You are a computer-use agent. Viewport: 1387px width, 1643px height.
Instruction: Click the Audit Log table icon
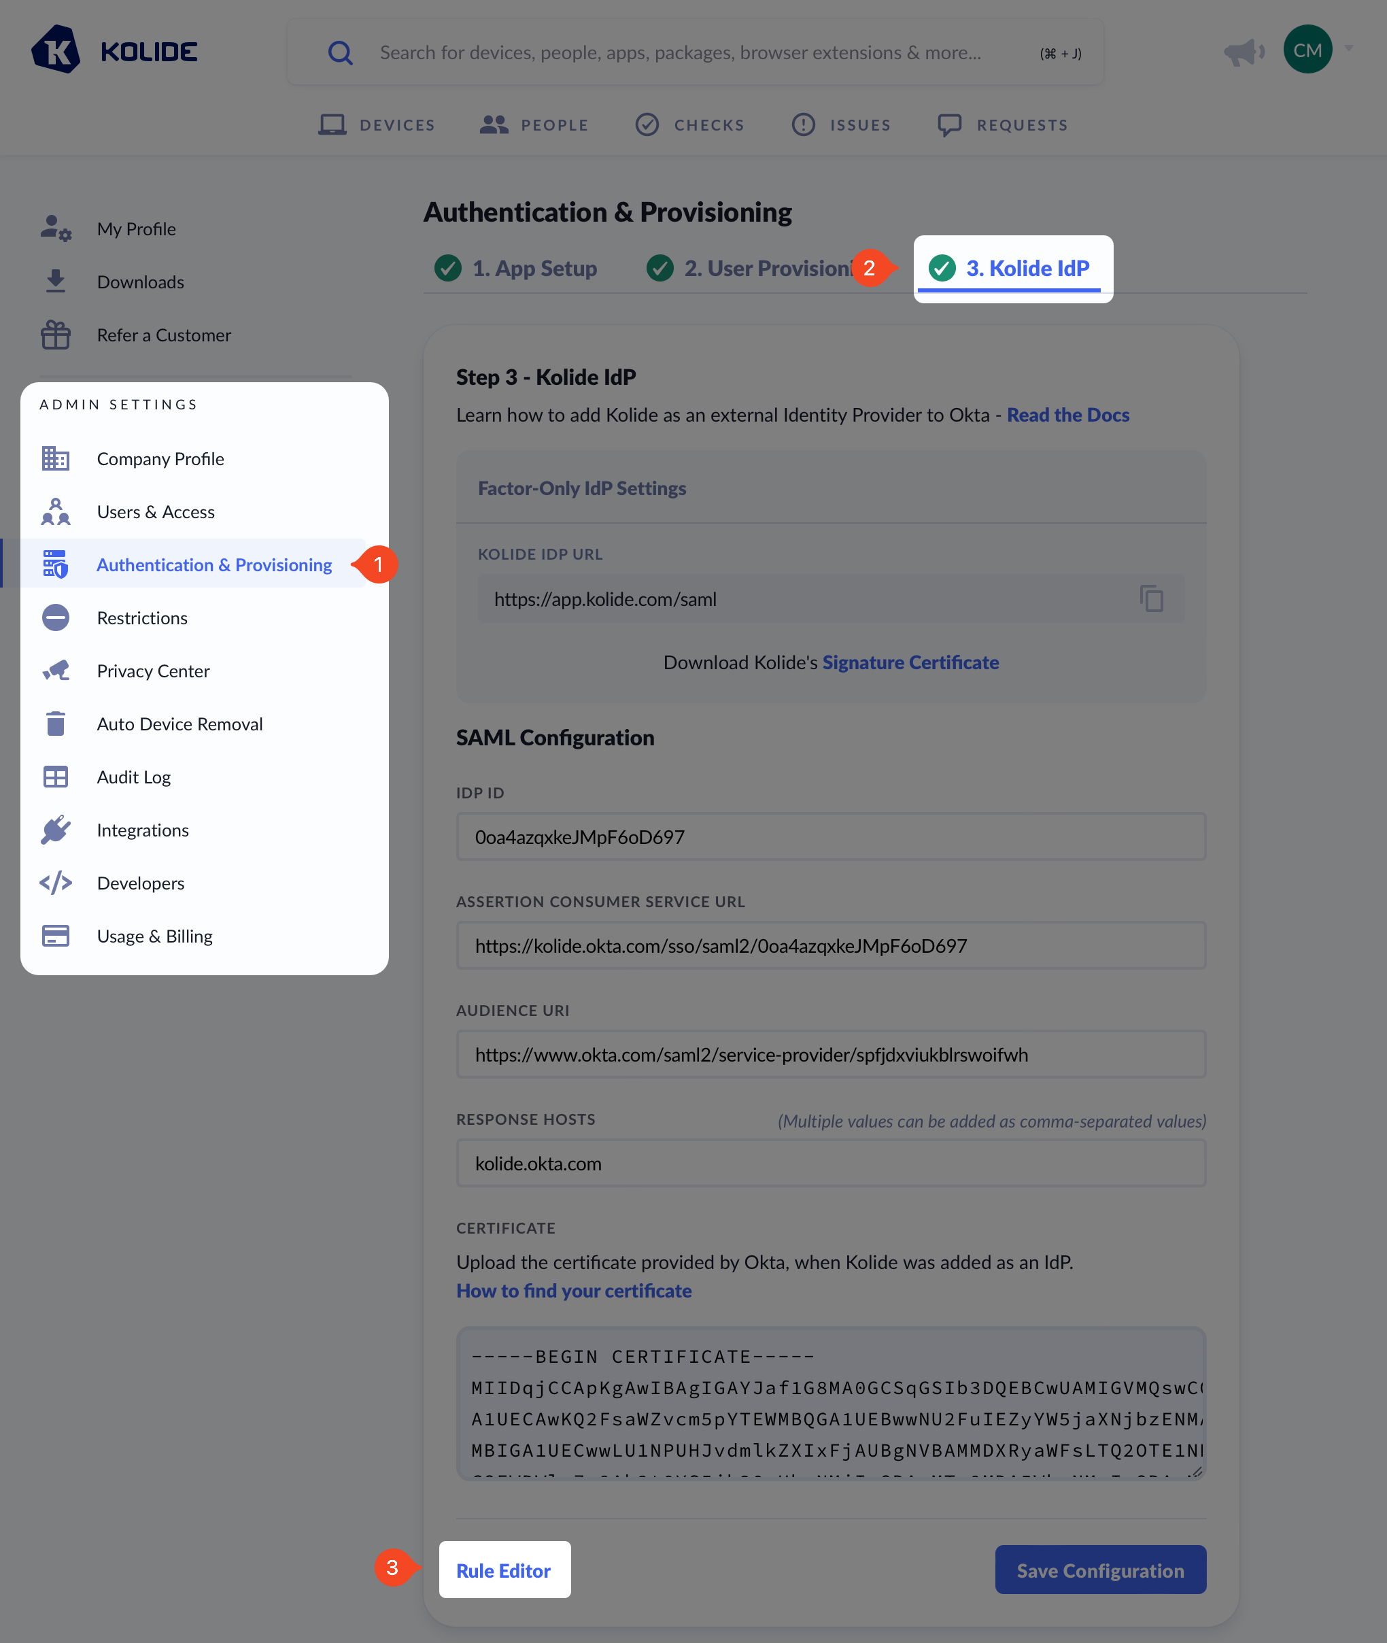click(x=56, y=777)
